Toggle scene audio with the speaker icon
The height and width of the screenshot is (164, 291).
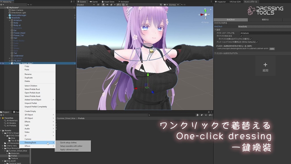coord(107,5)
